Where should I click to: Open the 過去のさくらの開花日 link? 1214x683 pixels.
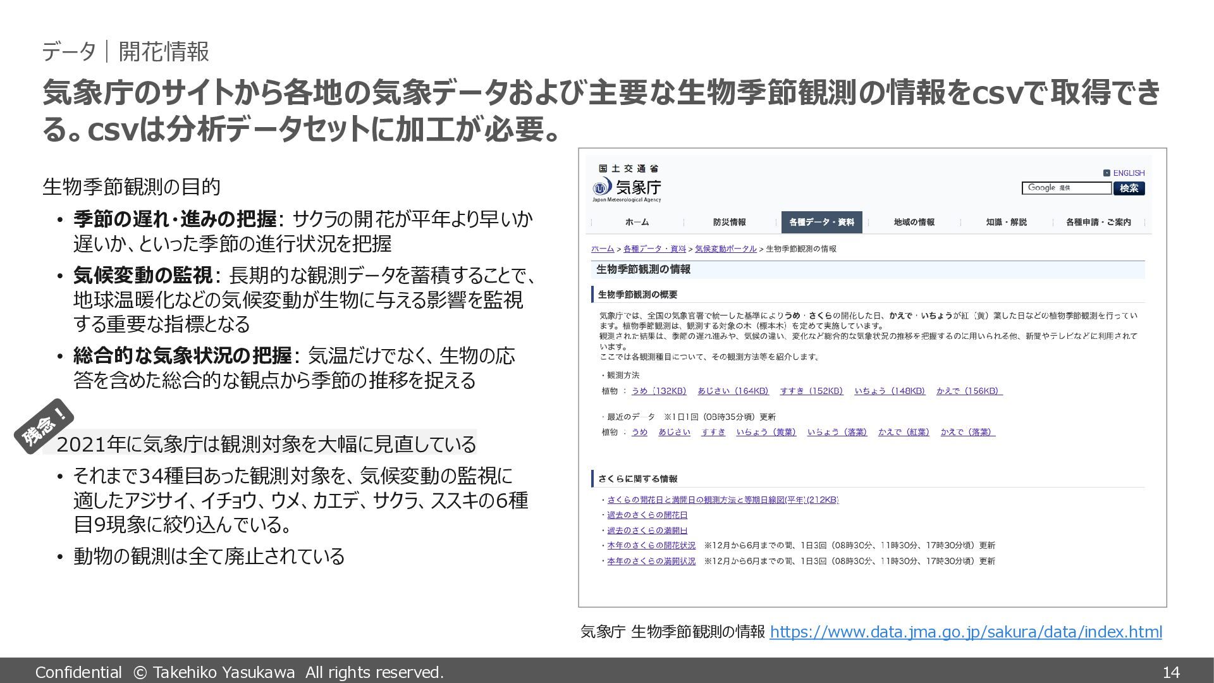(x=647, y=515)
